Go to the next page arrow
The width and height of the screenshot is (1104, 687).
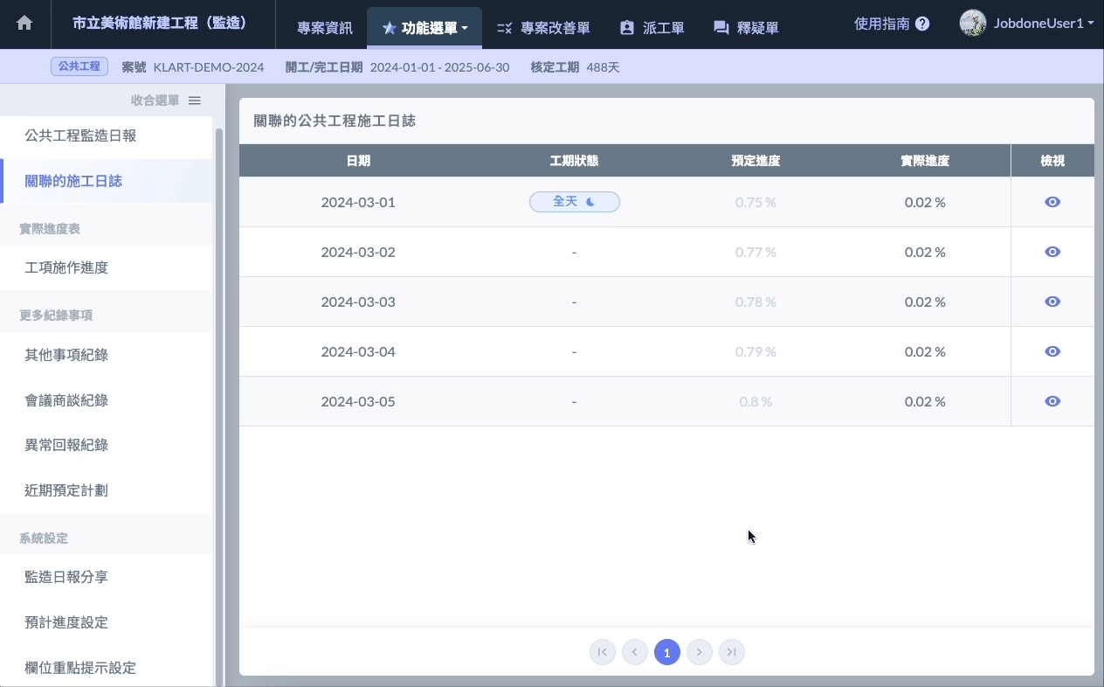tap(700, 652)
